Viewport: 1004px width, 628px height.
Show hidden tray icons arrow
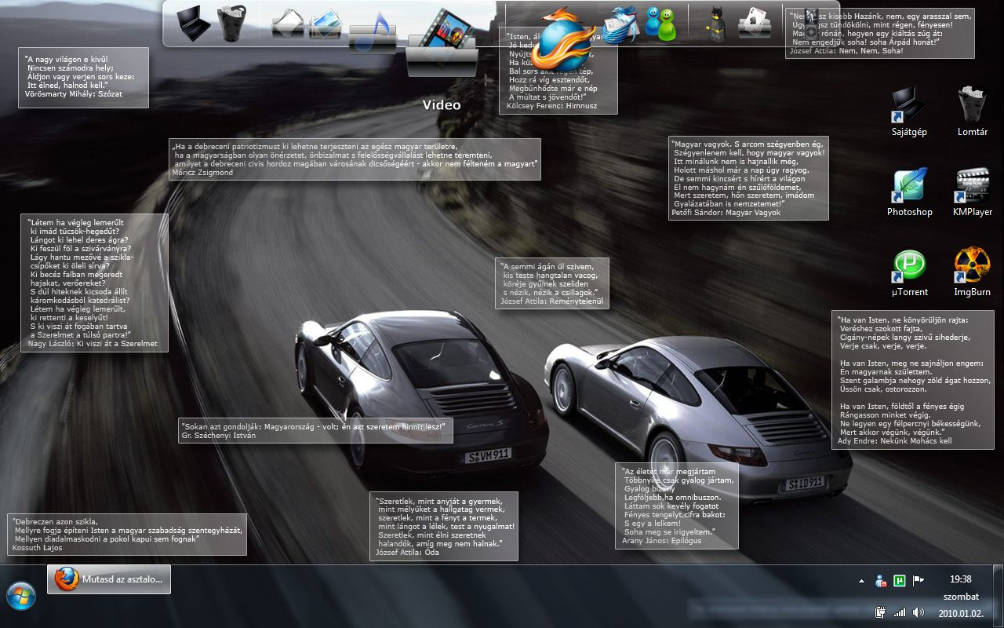point(862,581)
